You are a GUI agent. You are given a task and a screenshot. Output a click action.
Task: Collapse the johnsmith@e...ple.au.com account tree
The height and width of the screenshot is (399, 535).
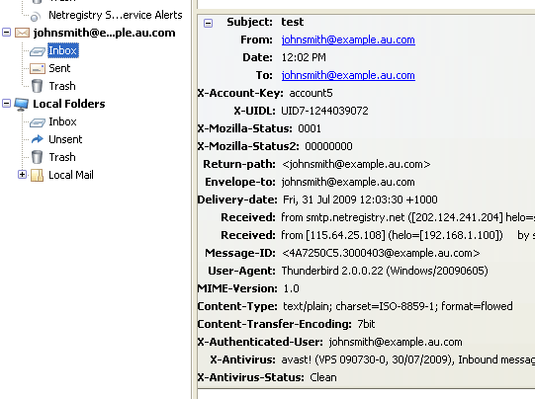[x=7, y=33]
